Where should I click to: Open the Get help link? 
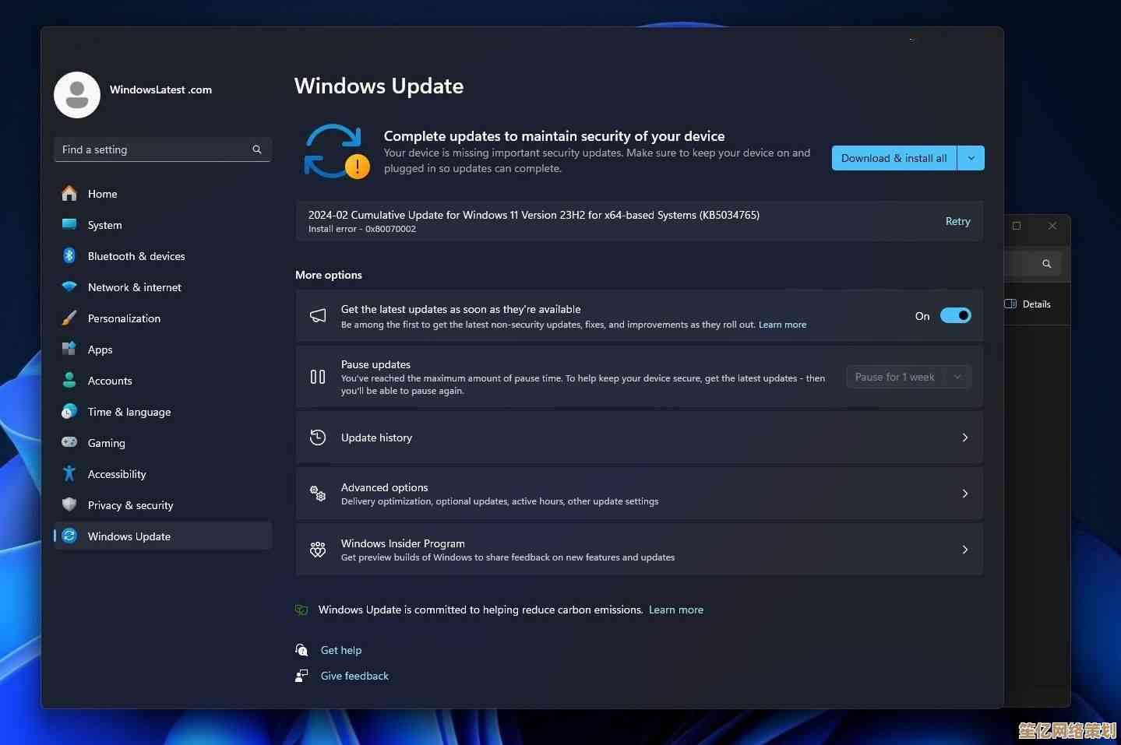(341, 650)
